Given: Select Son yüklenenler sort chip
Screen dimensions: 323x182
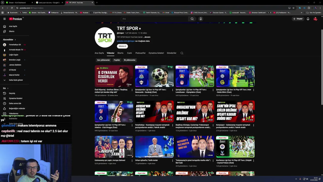Looking at the screenshot, I should [x=103, y=60].
